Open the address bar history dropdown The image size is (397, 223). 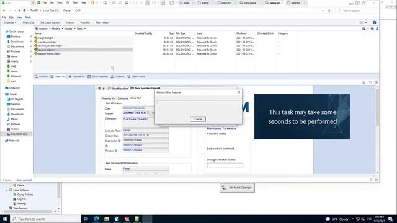323,11
